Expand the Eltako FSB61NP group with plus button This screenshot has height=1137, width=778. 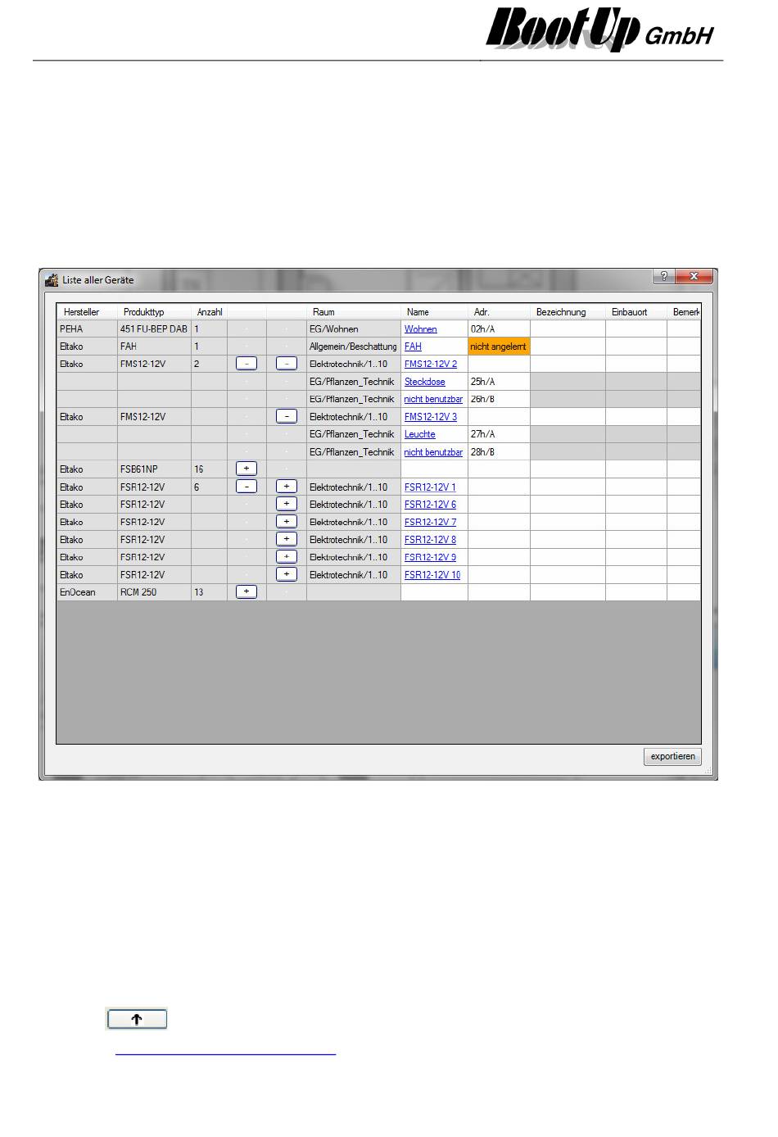[247, 469]
